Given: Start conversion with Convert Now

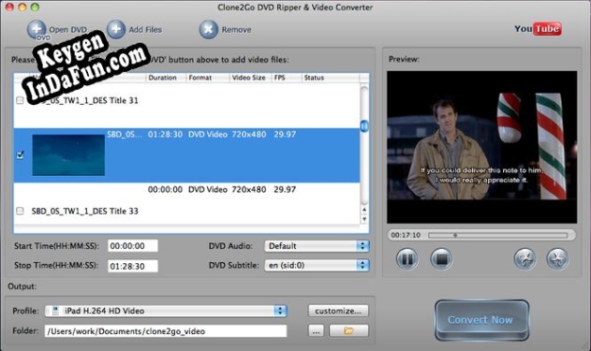Looking at the screenshot, I should coord(481,320).
